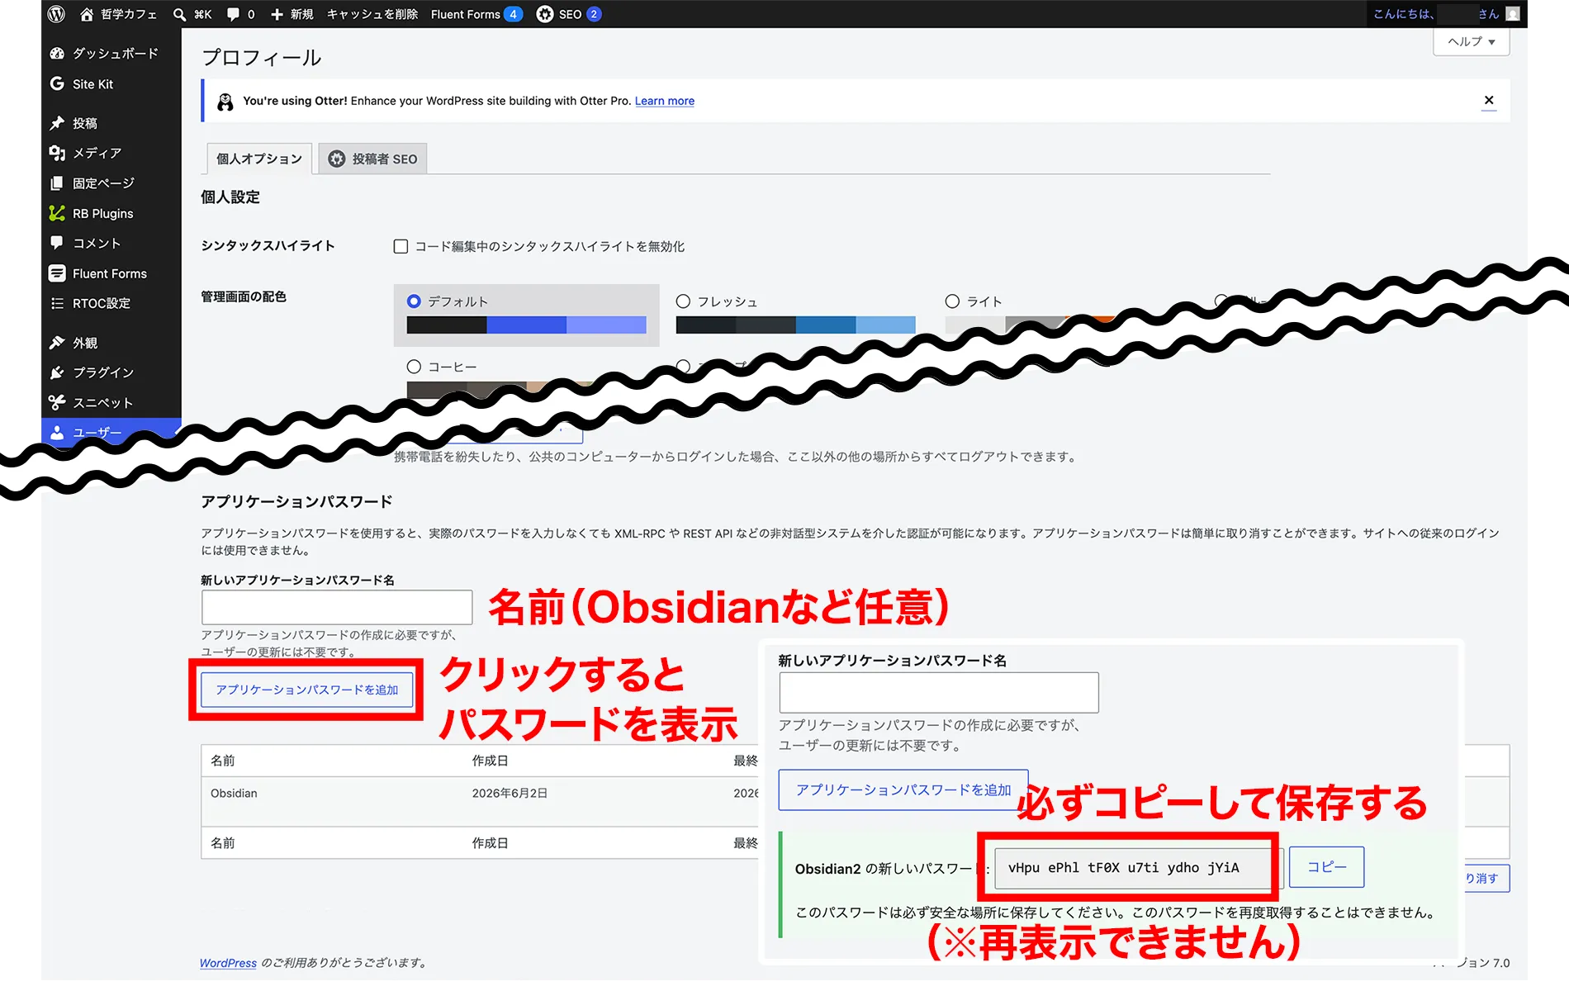Open スニペット scissors icon
Screen dimensions: 1569x991
(57, 402)
